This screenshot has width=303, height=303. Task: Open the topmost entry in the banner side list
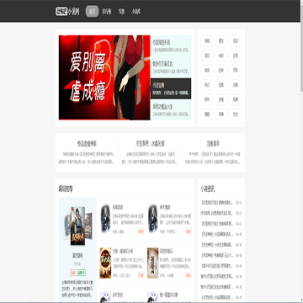(x=171, y=45)
